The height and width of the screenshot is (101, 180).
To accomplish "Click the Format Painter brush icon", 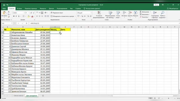I will coord(9,17).
